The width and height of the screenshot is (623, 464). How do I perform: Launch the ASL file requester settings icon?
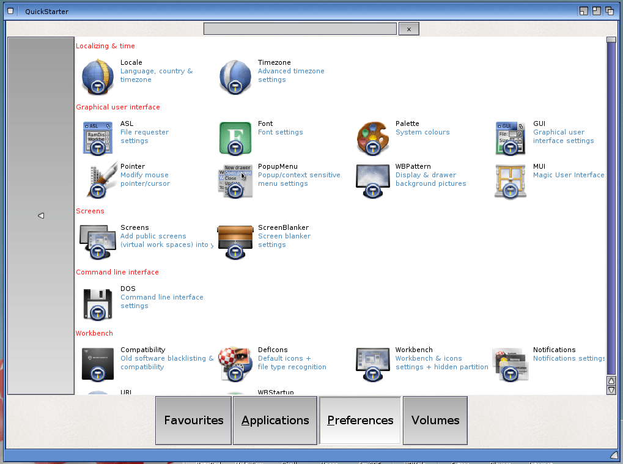coord(98,138)
